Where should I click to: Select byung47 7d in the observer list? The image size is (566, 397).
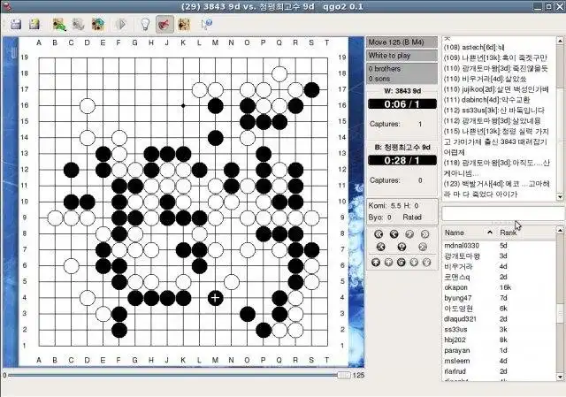(x=499, y=298)
